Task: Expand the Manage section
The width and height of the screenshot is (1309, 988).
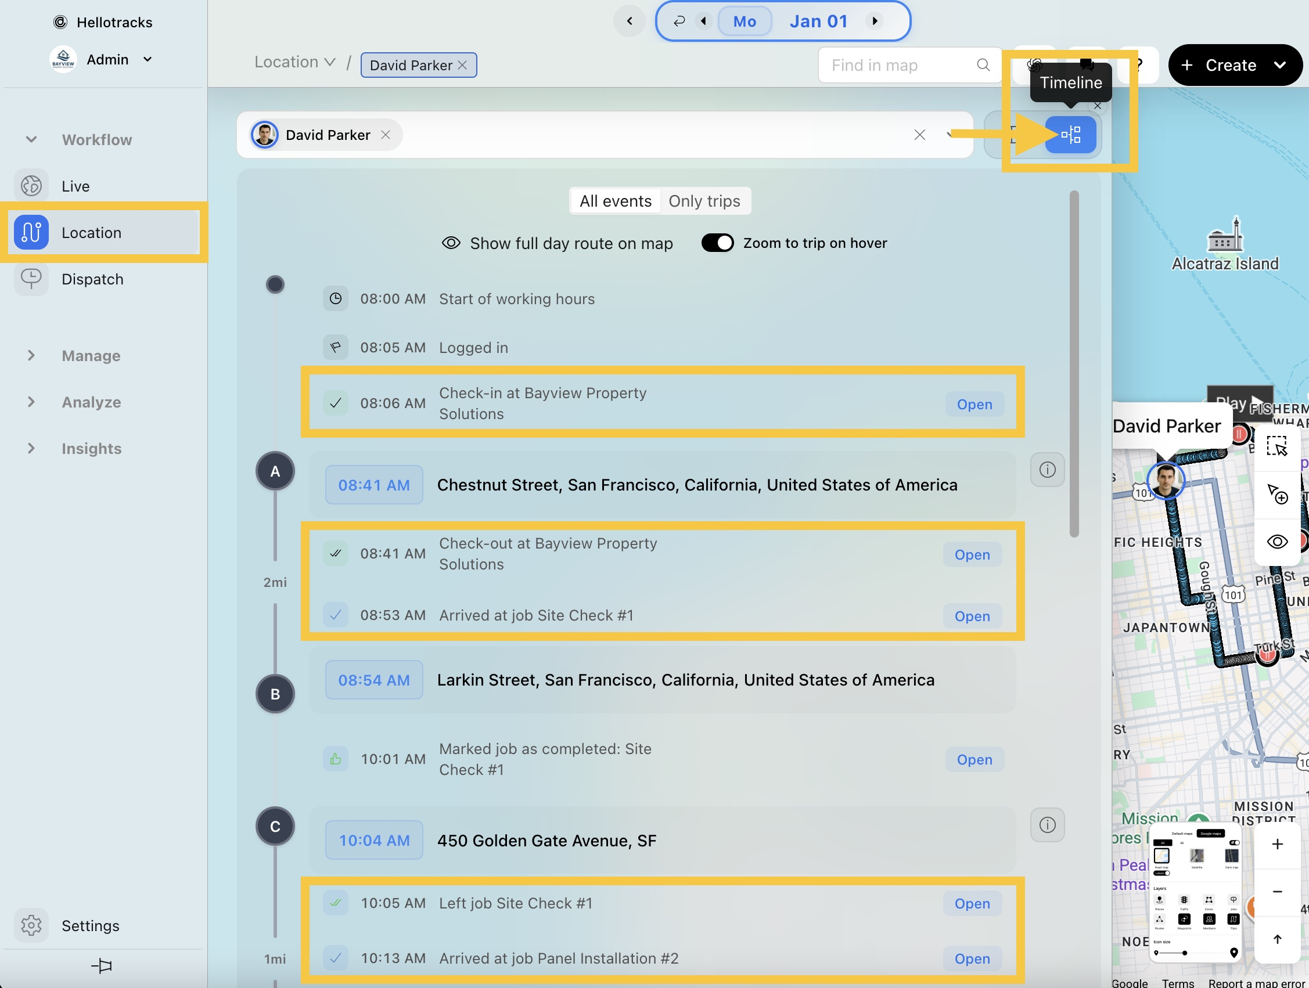Action: 91,356
